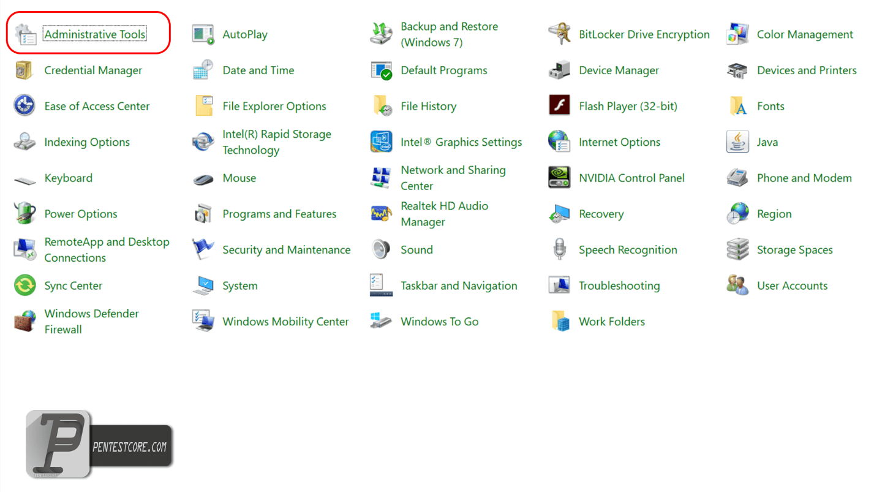Click the Speech Recognition microphone icon
874x492 pixels.
560,250
